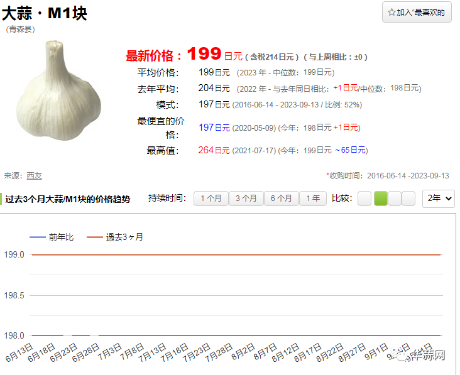Click the 204日元 last-year average value

pyautogui.click(x=214, y=88)
